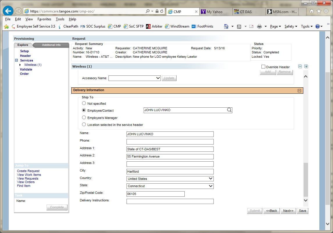This screenshot has height=233, width=333.
Task: Click the Next>> button
Action: [x=288, y=211]
